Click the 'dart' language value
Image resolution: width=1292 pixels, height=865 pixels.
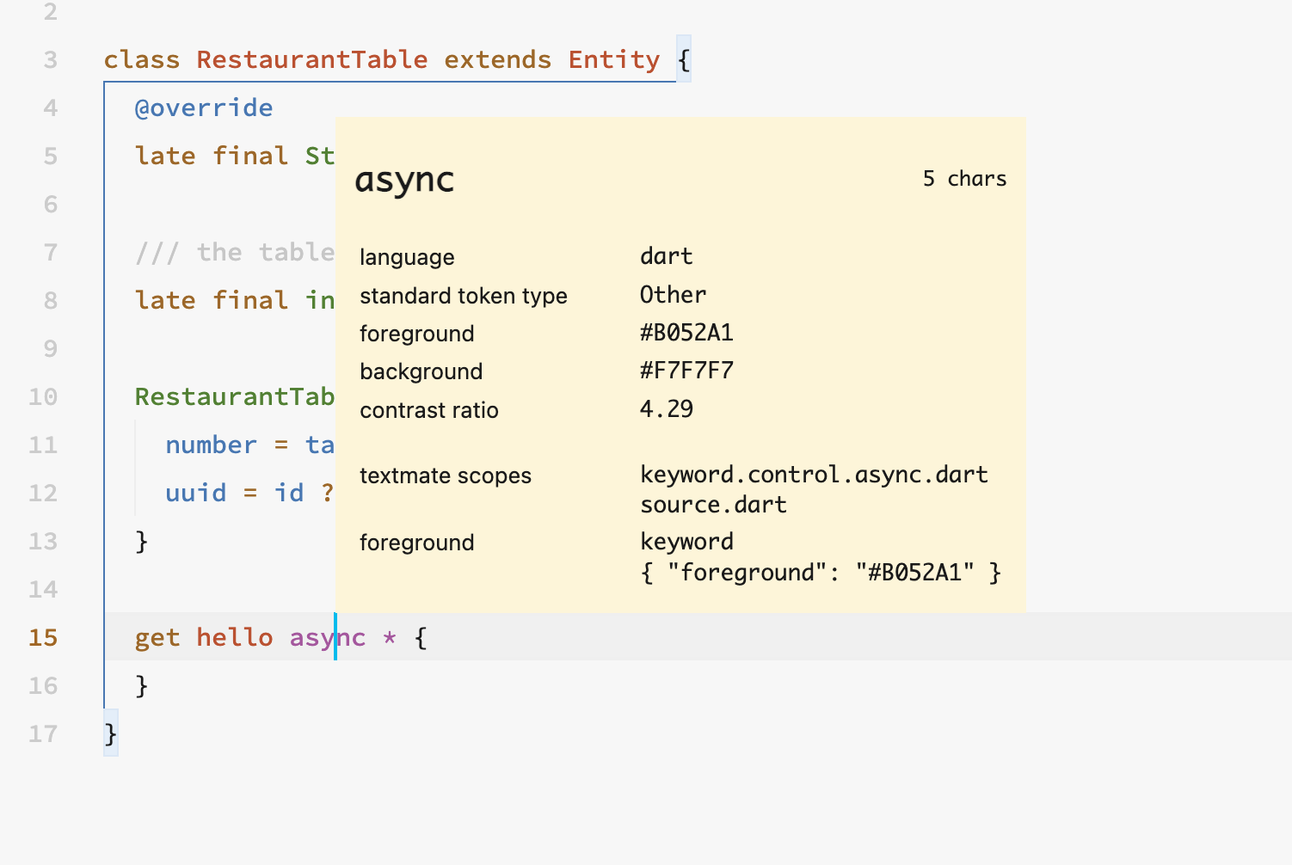point(667,256)
